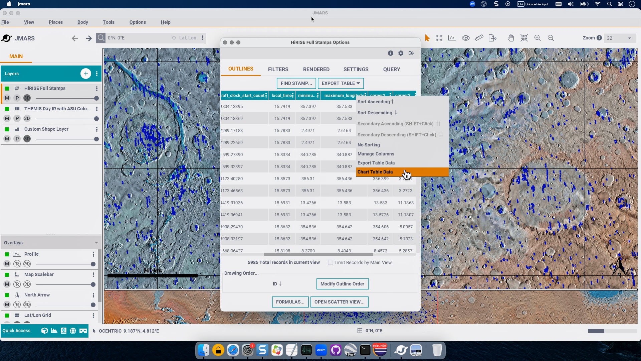641x361 pixels.
Task: Toggle 3D button for THEMIS Day IR layer
Action: [27, 119]
